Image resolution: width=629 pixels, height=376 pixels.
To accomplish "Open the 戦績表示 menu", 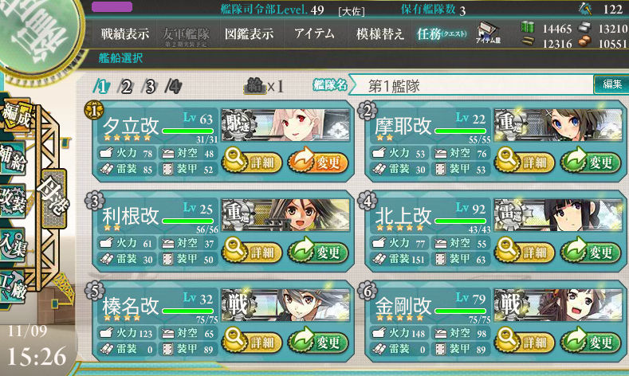I will tap(124, 33).
